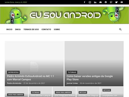Open the Twitch social link
Image resolution: width=129 pixels, height=97 pixels.
click(x=111, y=2)
